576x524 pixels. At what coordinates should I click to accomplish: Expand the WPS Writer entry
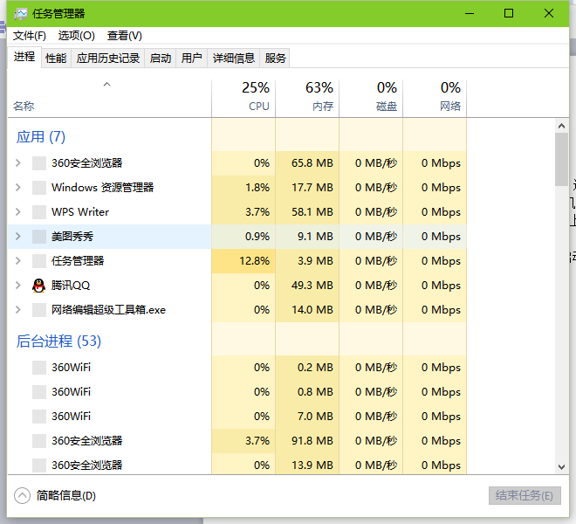coord(18,212)
